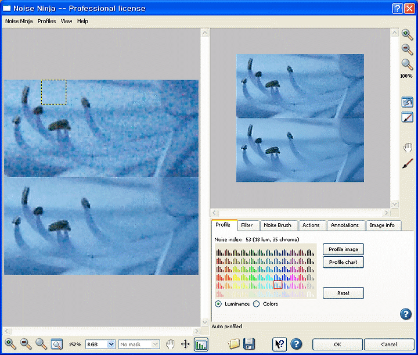The image size is (418, 355).
Task: Open the View menu
Action: click(x=66, y=21)
